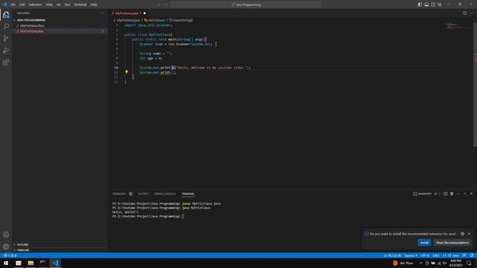Click the split terminal icon
Image resolution: width=477 pixels, height=268 pixels.
(x=446, y=194)
